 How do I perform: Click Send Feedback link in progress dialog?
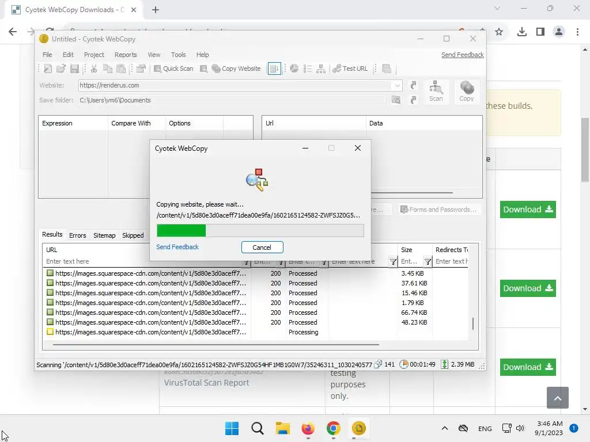pos(177,247)
